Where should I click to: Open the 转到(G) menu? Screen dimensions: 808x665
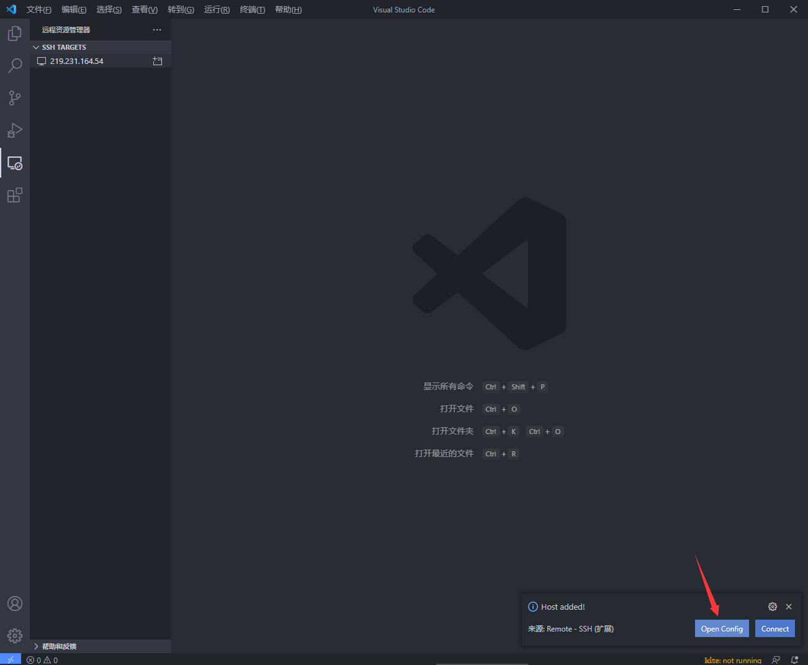tap(181, 9)
